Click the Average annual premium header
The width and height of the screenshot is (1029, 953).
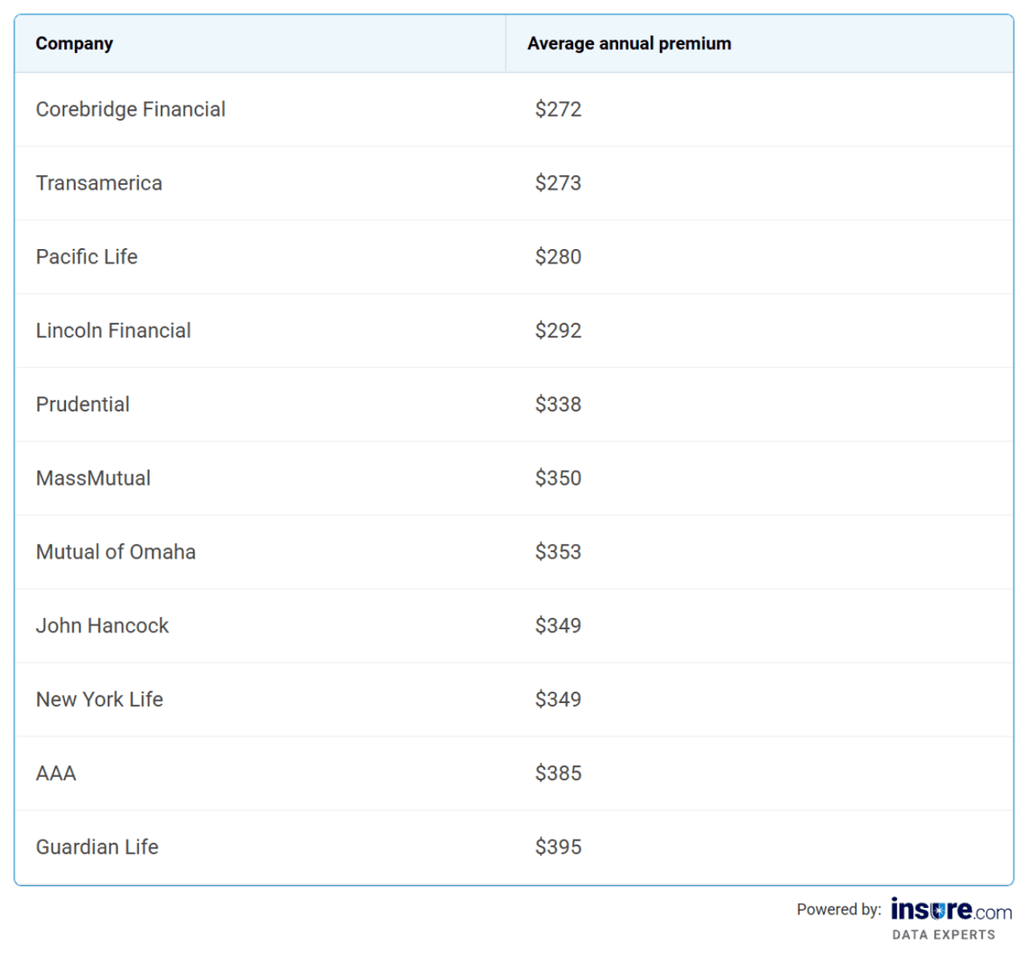pos(629,43)
